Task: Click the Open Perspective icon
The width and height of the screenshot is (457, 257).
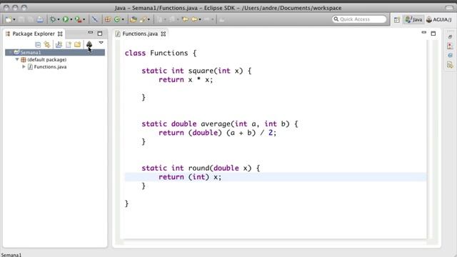Action: click(x=397, y=20)
